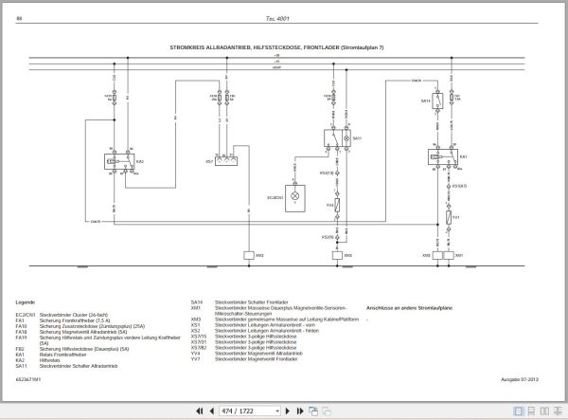Jump to the last page
The height and width of the screenshot is (420, 568).
[300, 411]
